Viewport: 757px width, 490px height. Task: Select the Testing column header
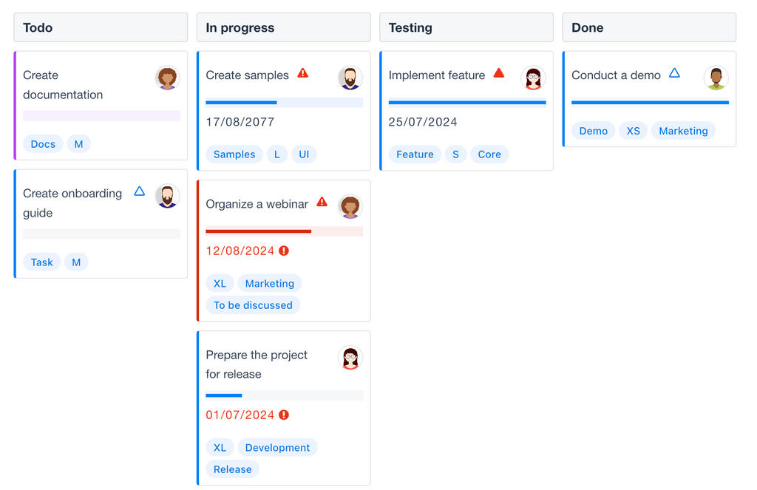coord(466,27)
